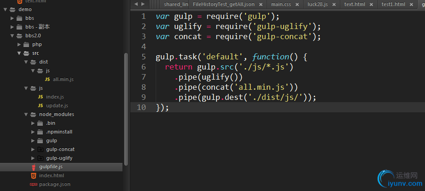This screenshot has height=191, width=425.
Task: Expand the gulp-uglify folder arrow
Action: tap(33, 158)
